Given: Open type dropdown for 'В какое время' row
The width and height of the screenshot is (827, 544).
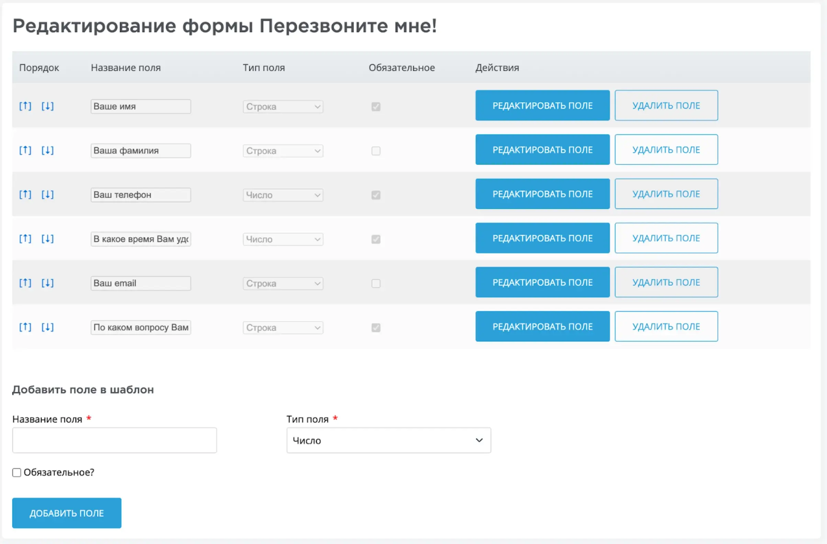Looking at the screenshot, I should [x=283, y=239].
